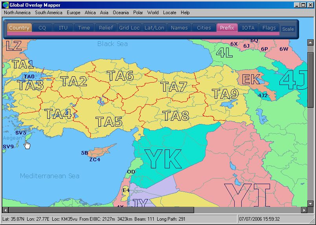
Task: Click the EK prefix on Armenia
Action: point(251,79)
